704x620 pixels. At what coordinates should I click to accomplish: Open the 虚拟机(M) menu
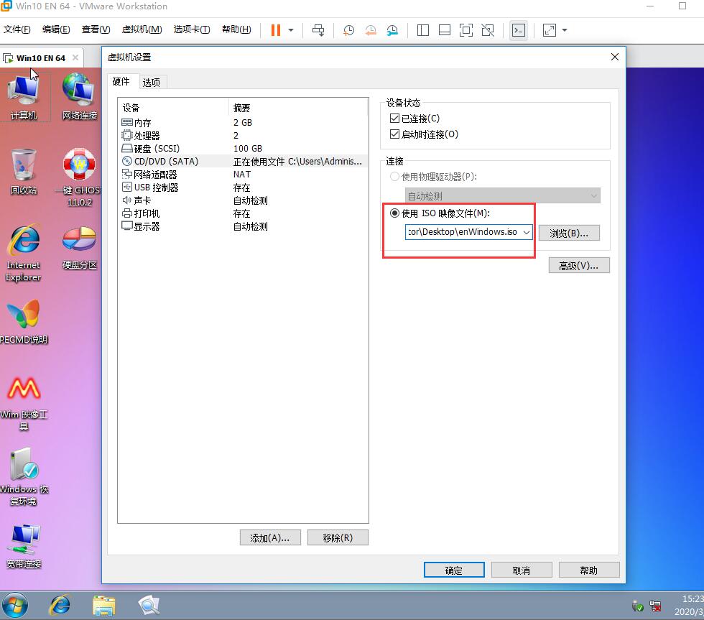click(x=142, y=29)
